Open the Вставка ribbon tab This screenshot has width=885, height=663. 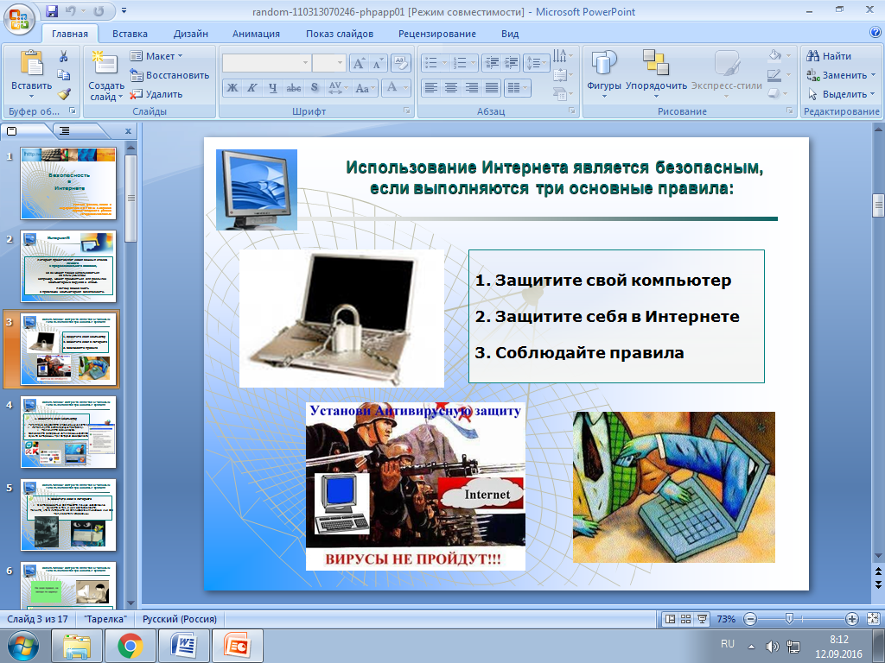point(130,34)
